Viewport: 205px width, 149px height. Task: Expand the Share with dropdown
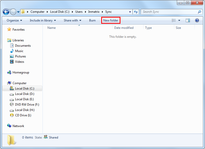73,20
